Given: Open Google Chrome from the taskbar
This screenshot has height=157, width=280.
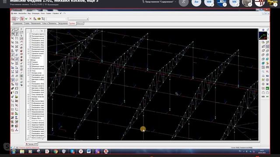Looking at the screenshot, I should click(x=56, y=151).
